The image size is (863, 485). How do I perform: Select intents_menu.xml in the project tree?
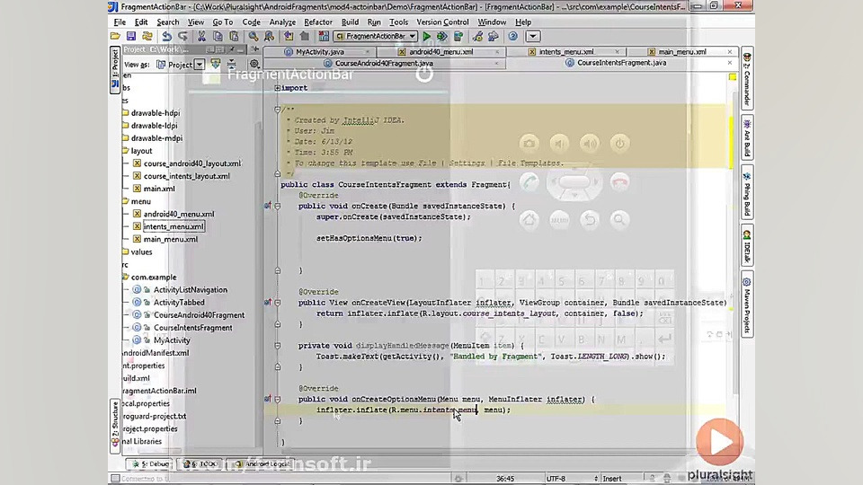tap(173, 226)
